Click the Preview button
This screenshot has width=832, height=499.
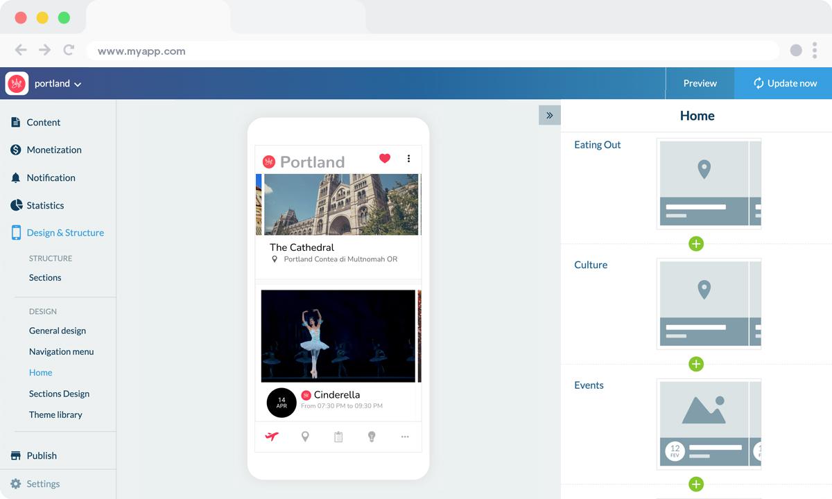click(x=700, y=83)
